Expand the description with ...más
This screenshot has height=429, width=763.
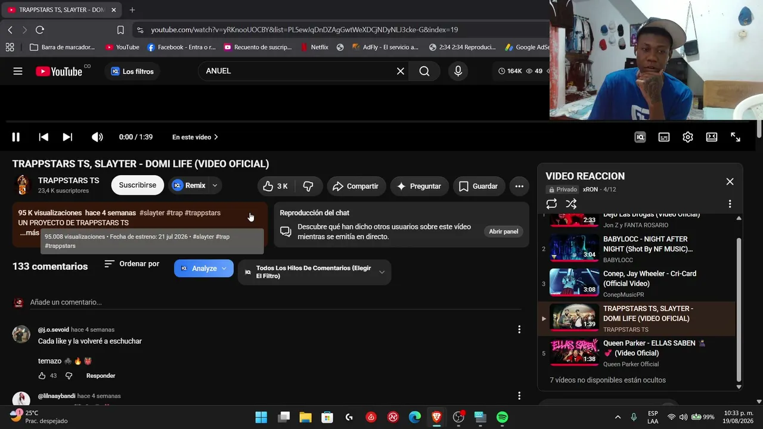point(29,233)
